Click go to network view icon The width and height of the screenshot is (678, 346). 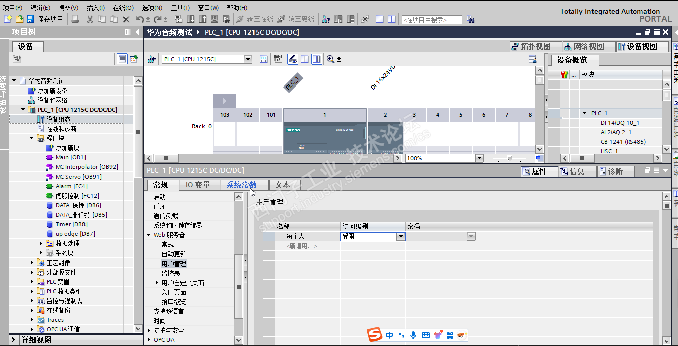[151, 59]
